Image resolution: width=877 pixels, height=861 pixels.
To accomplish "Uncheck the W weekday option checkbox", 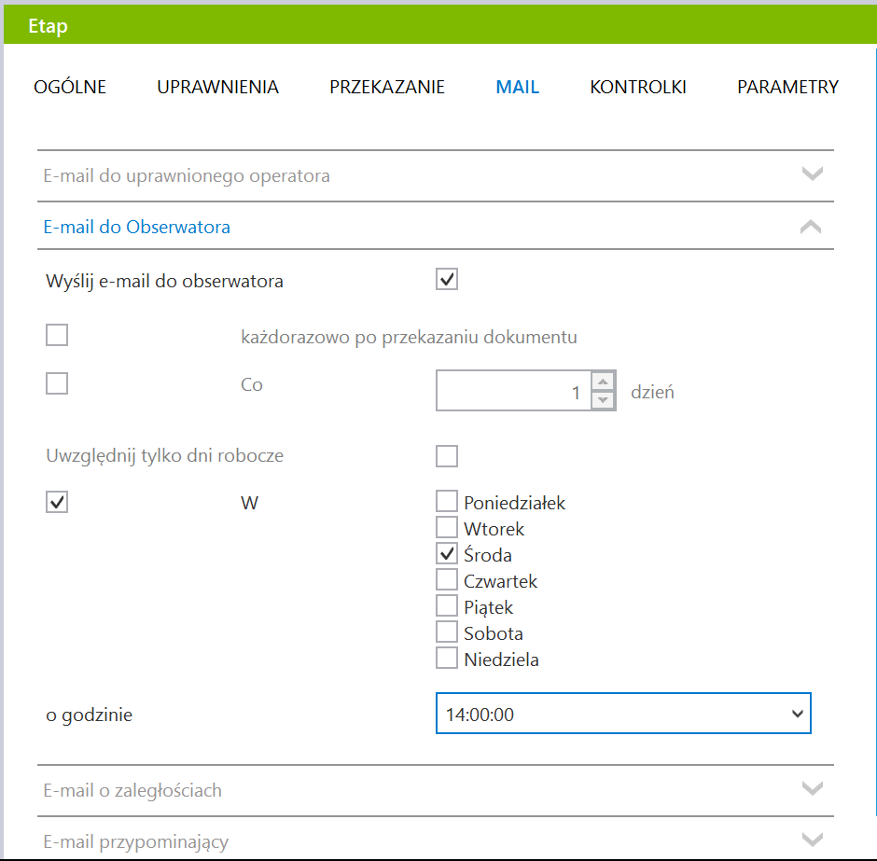I will point(57,502).
